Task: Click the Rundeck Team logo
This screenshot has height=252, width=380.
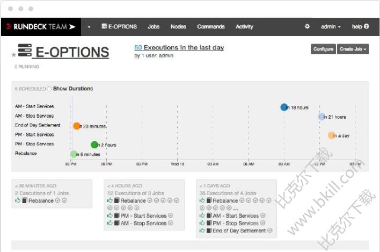Action: [x=41, y=26]
